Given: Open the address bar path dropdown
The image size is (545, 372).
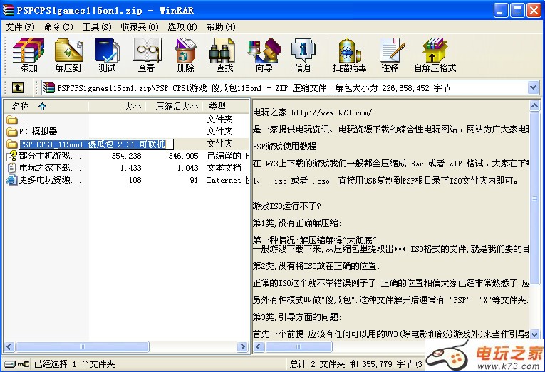Looking at the screenshot, I should tap(533, 87).
